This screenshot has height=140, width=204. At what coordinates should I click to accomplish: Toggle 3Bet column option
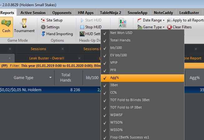point(142,85)
